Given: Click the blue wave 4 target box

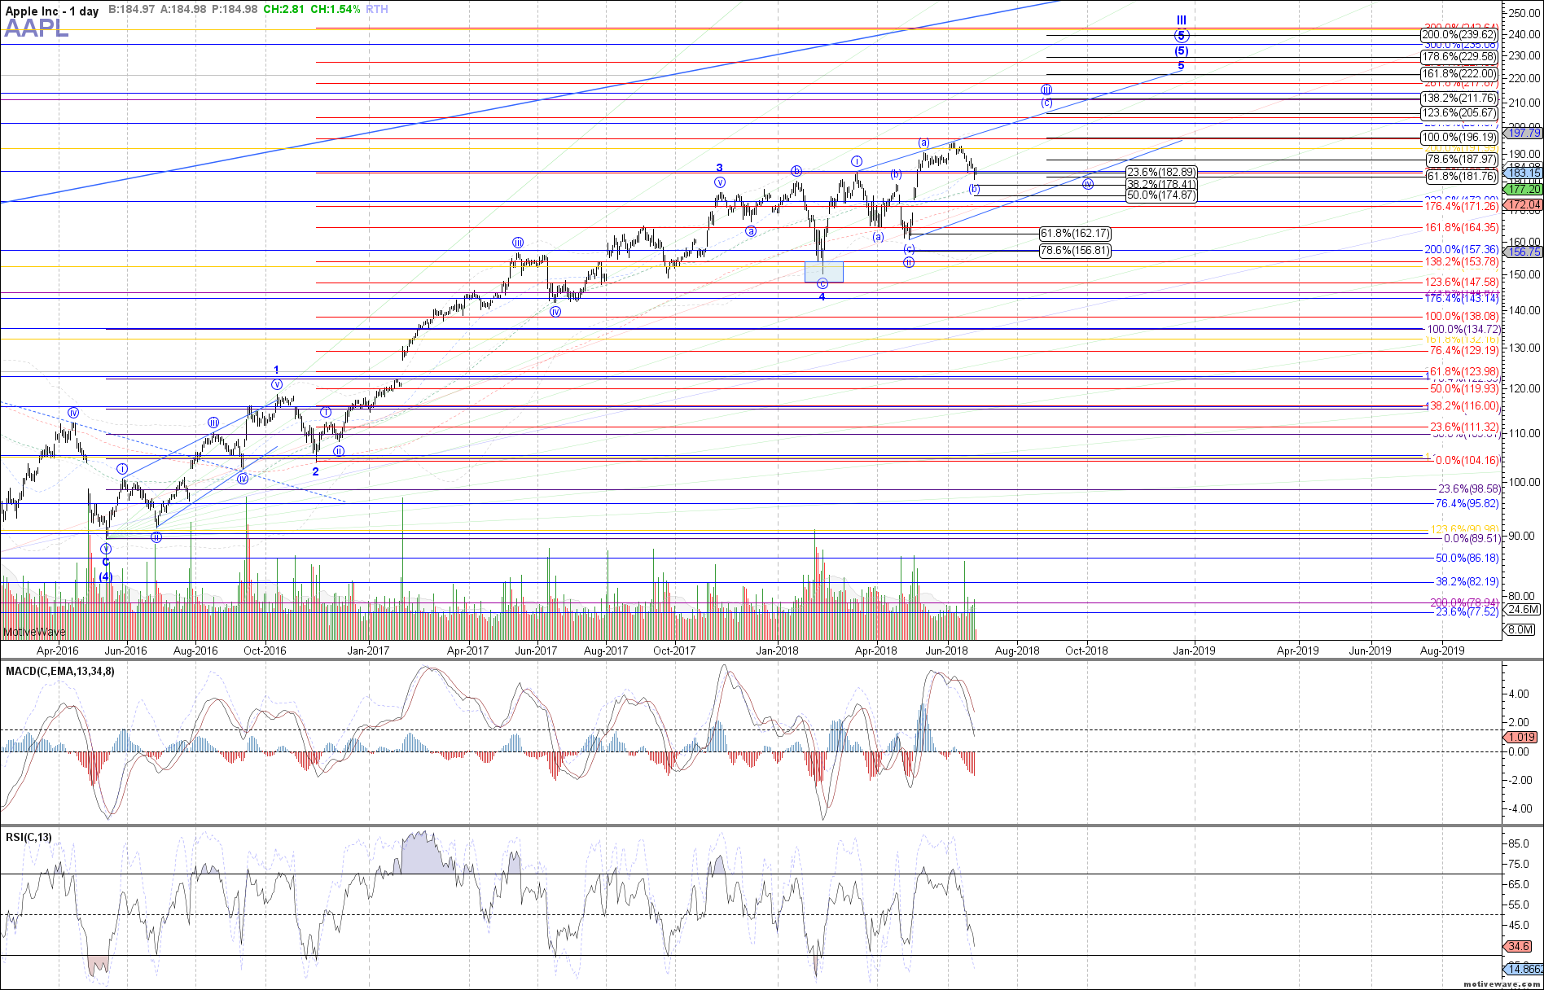Looking at the screenshot, I should tap(824, 272).
